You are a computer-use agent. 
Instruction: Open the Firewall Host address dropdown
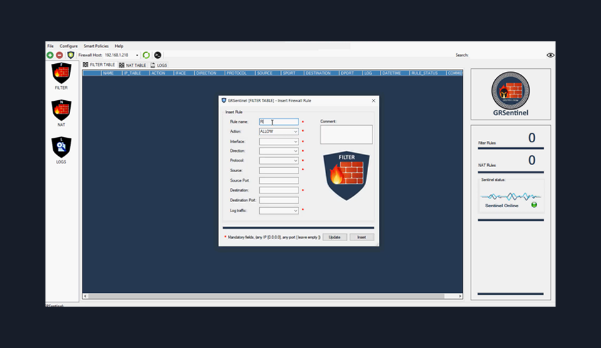(x=137, y=55)
